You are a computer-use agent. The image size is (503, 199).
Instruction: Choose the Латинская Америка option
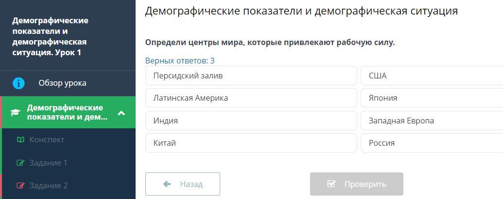pyautogui.click(x=251, y=98)
